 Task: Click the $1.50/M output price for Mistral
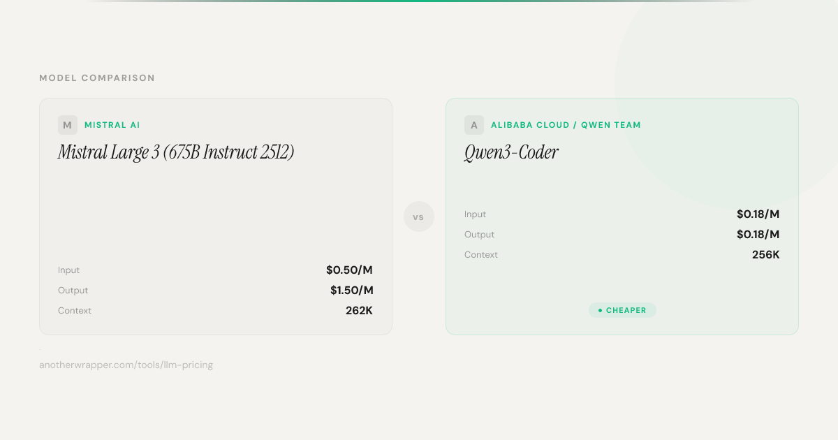coord(351,291)
